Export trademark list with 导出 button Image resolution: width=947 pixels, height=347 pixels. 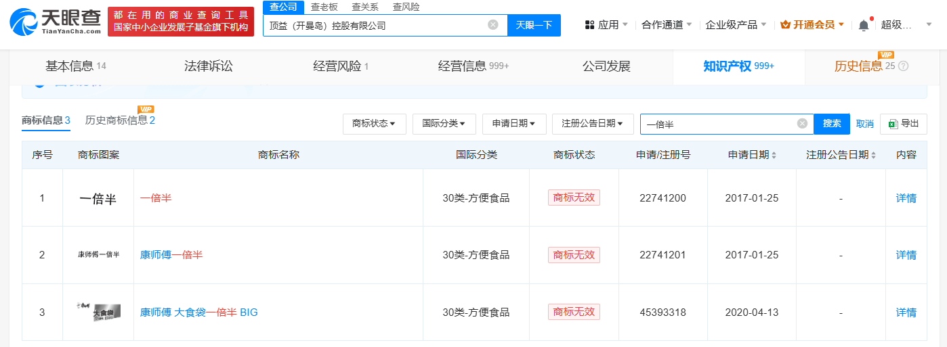904,124
